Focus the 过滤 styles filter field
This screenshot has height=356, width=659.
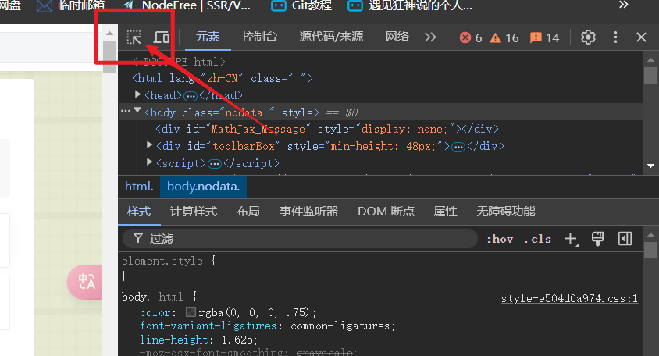pos(300,239)
